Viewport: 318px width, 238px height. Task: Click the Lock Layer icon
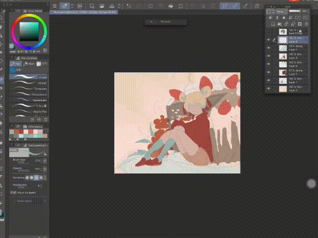tap(284, 18)
